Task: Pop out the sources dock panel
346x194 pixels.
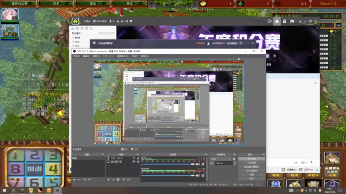Action: 138,155
